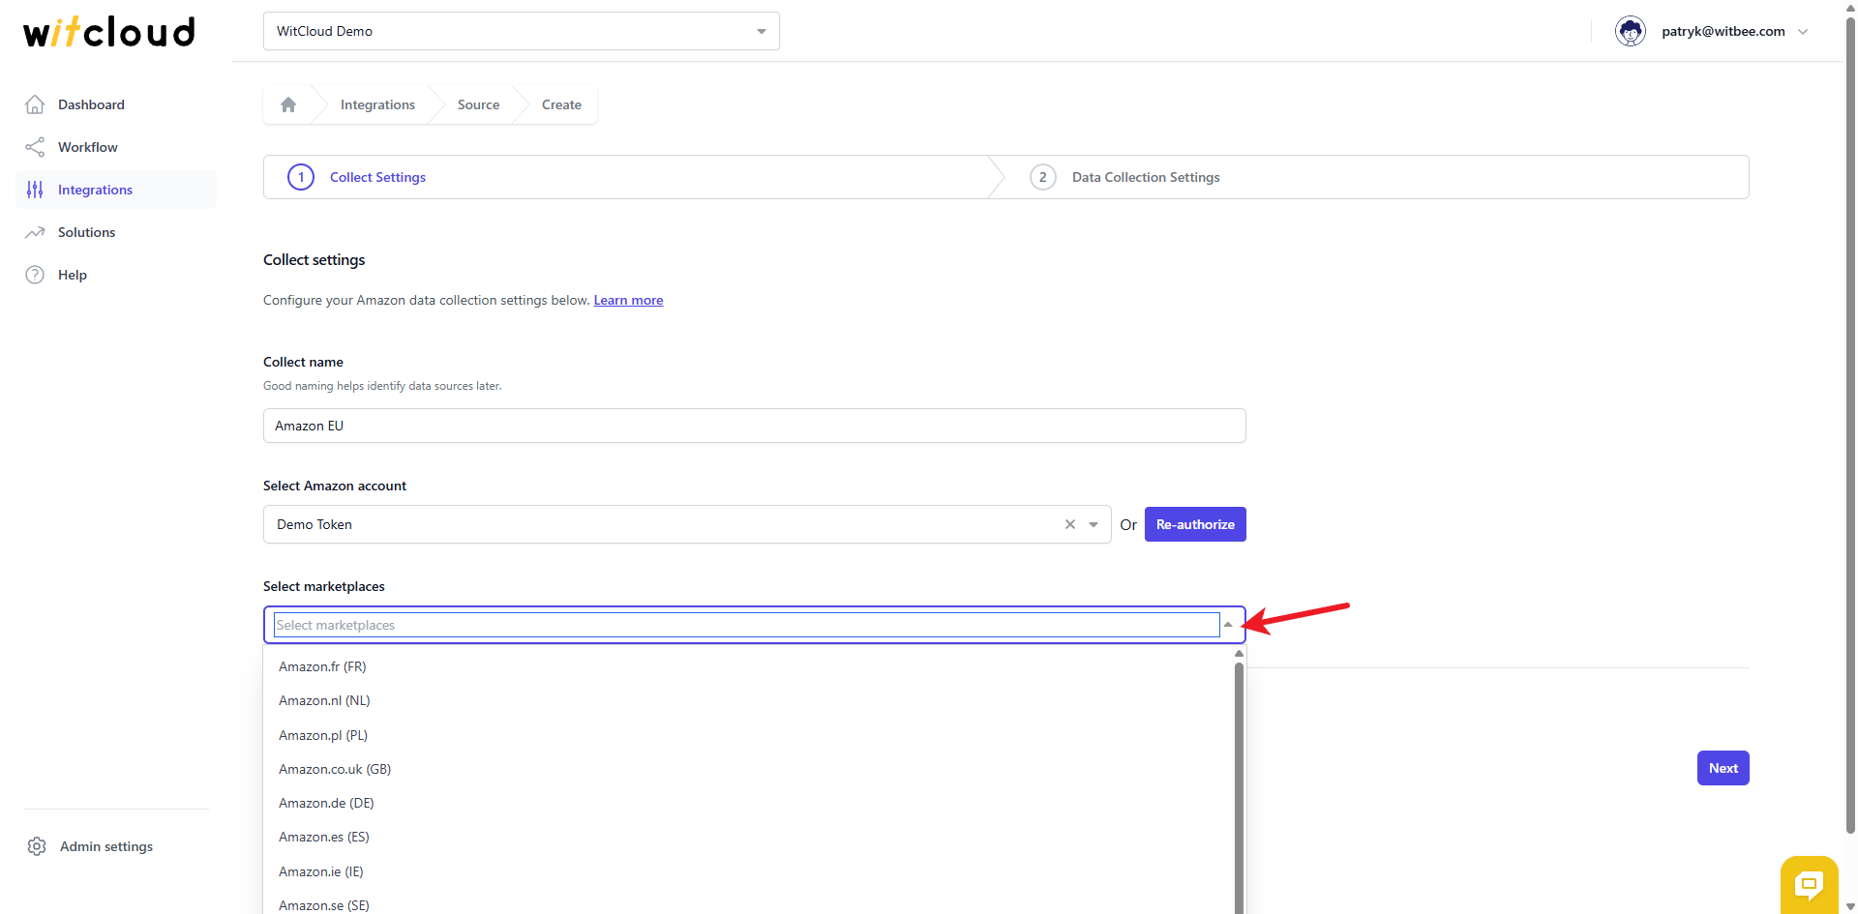Screen dimensions: 1858x914
Task: Go to Integrations in the sidebar
Action: (116, 190)
